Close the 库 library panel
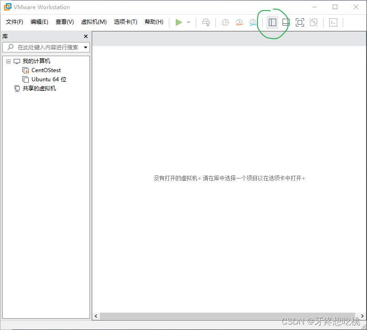Screen dimensions: 367x330 pos(86,36)
